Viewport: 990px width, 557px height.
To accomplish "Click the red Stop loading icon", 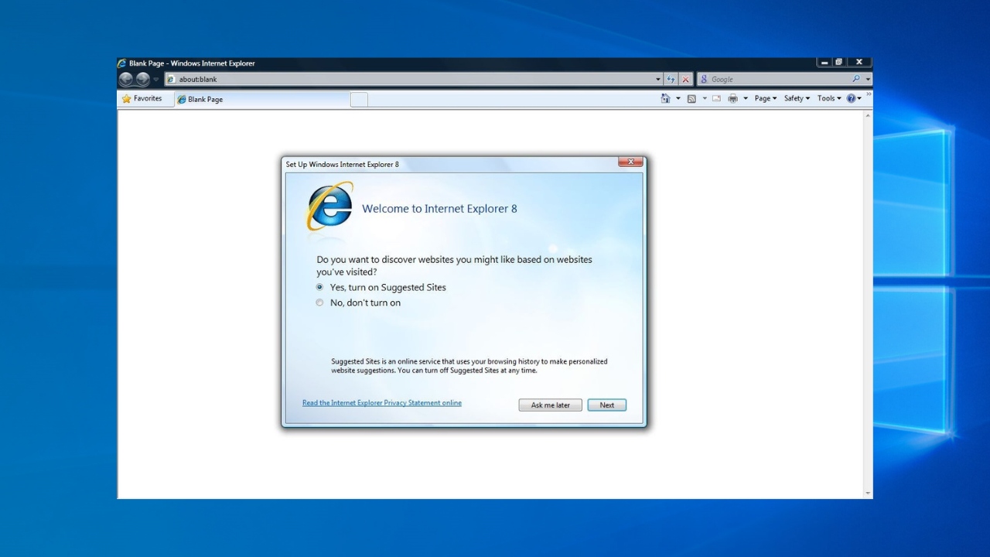I will pyautogui.click(x=685, y=79).
